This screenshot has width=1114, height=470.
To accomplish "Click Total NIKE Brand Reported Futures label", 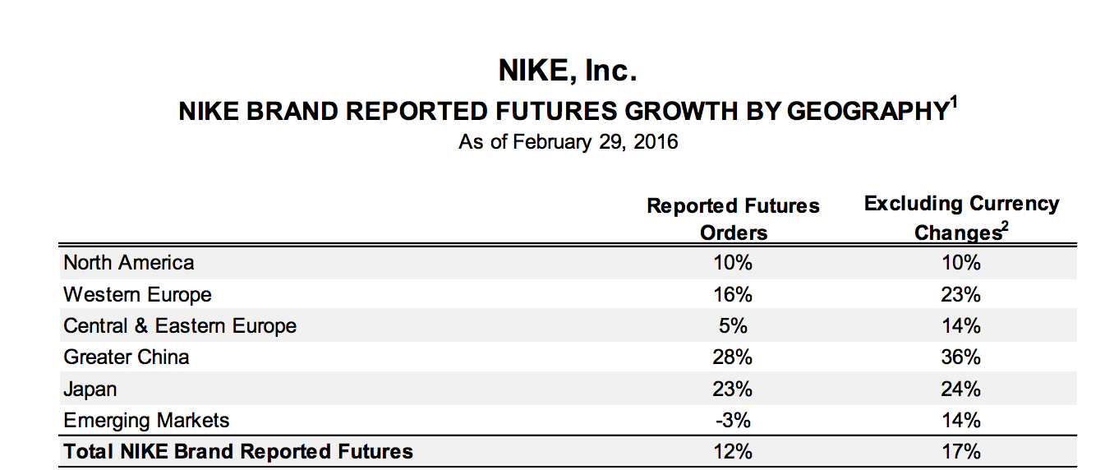I will coord(238,451).
